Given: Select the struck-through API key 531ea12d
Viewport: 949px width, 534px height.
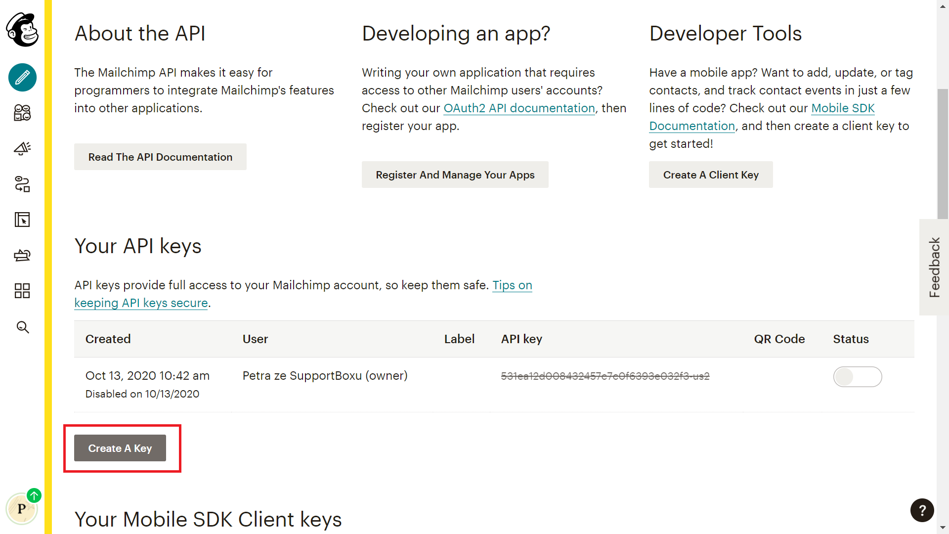Looking at the screenshot, I should pos(605,376).
